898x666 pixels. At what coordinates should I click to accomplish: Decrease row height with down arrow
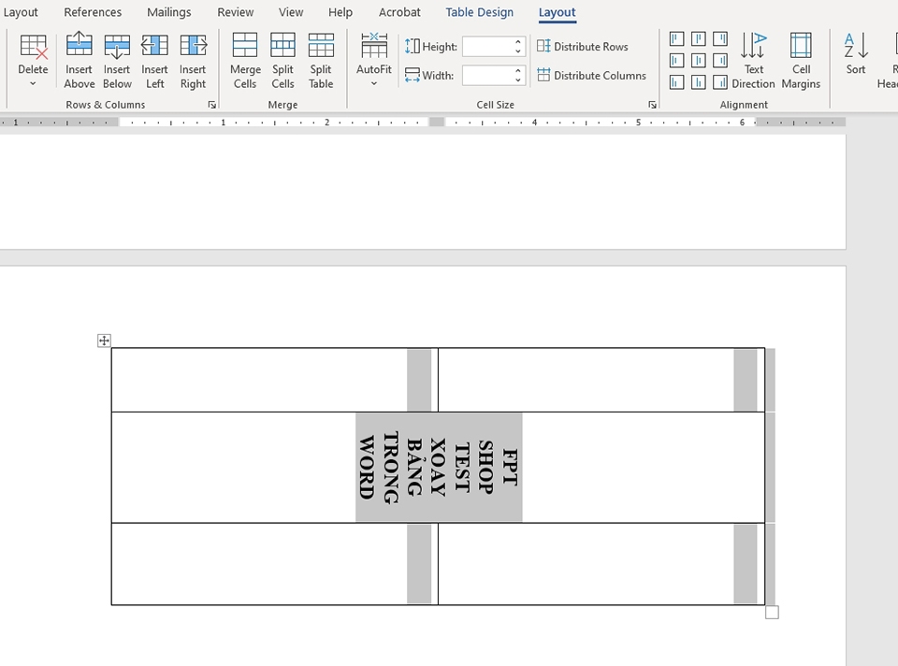click(x=517, y=51)
